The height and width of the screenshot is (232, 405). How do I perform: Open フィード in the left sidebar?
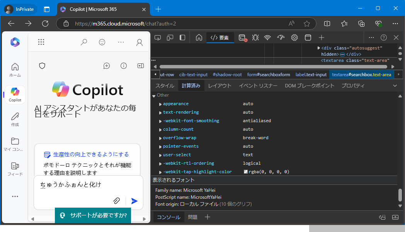point(15,169)
